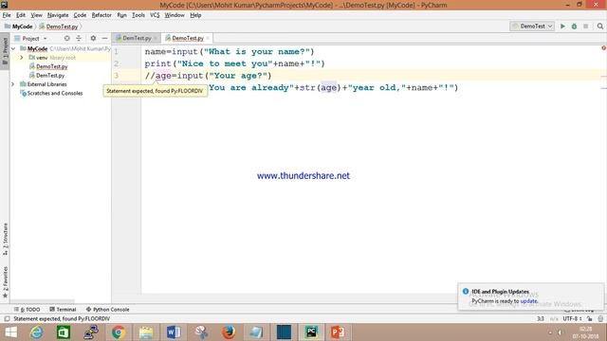Open the Python Console tool window
The width and height of the screenshot is (607, 341).
click(107, 310)
